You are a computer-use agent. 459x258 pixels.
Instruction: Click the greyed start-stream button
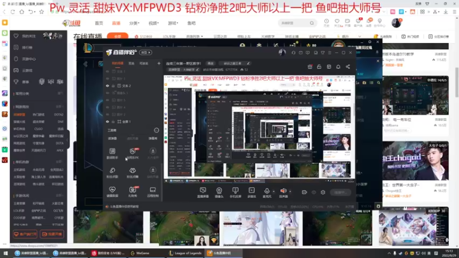(x=340, y=192)
